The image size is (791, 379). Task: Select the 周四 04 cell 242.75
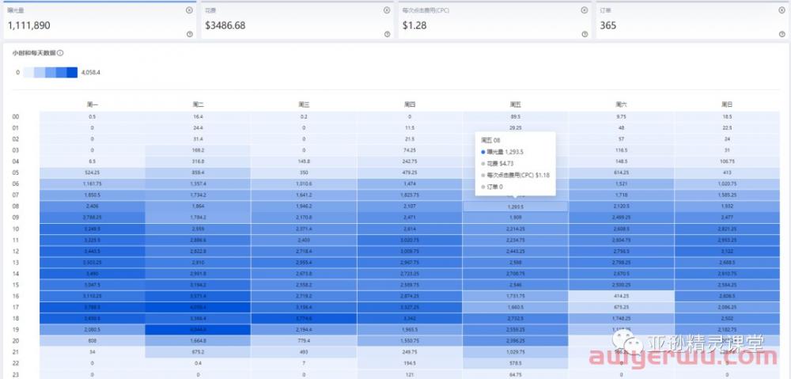point(410,161)
